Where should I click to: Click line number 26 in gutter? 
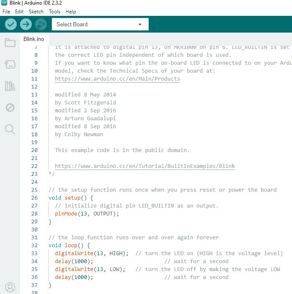coord(35,198)
